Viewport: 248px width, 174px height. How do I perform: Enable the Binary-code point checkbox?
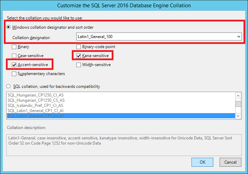tap(78, 47)
